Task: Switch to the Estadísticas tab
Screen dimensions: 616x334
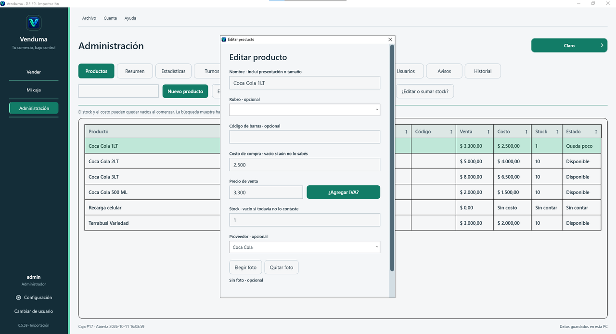Action: click(173, 71)
